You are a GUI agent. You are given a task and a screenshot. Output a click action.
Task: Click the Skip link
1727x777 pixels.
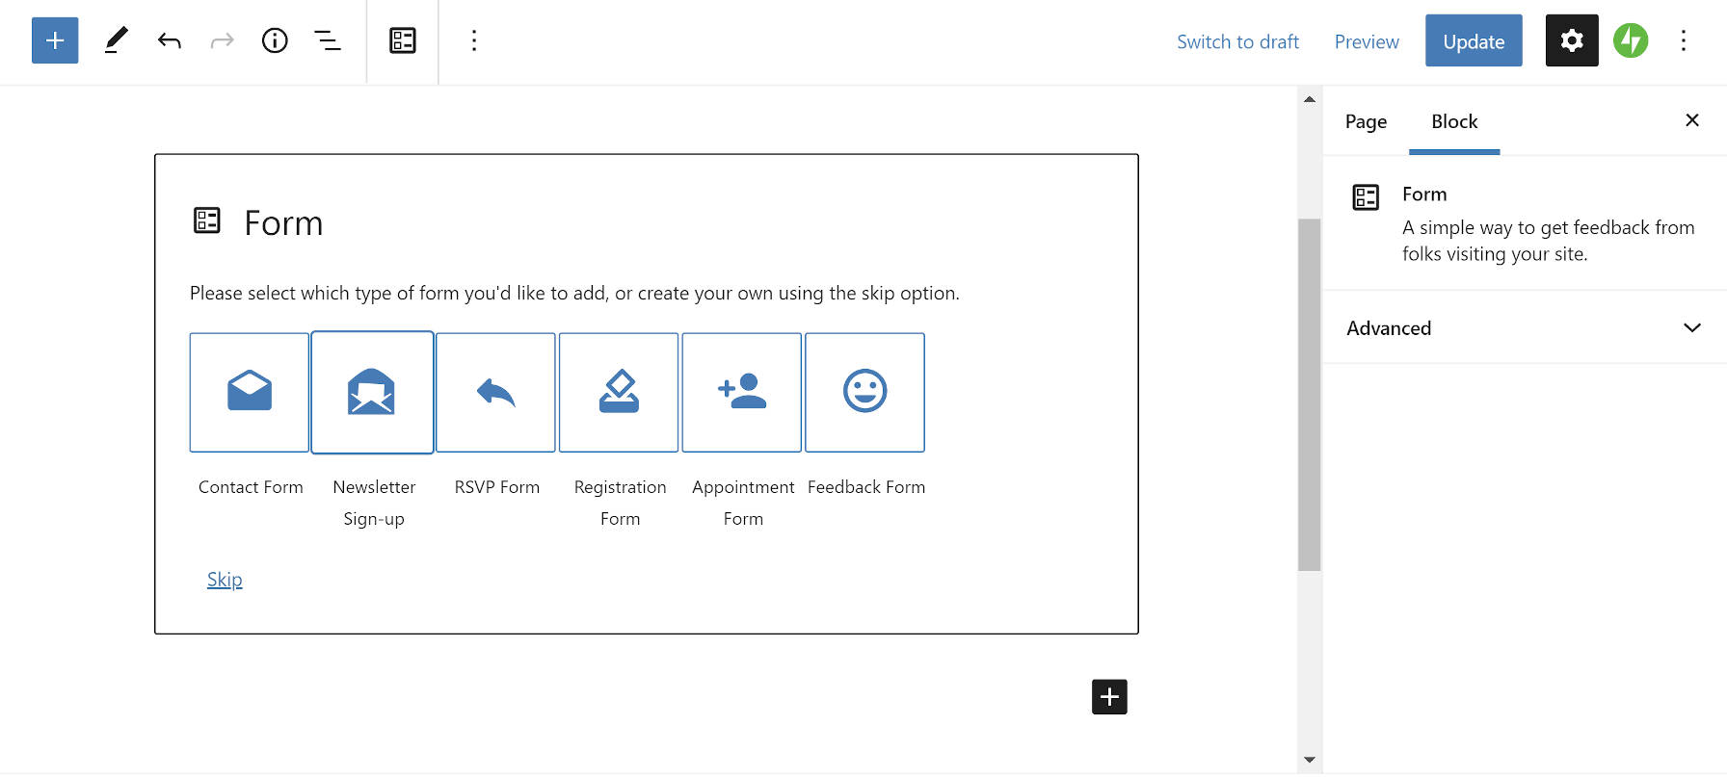(x=225, y=580)
